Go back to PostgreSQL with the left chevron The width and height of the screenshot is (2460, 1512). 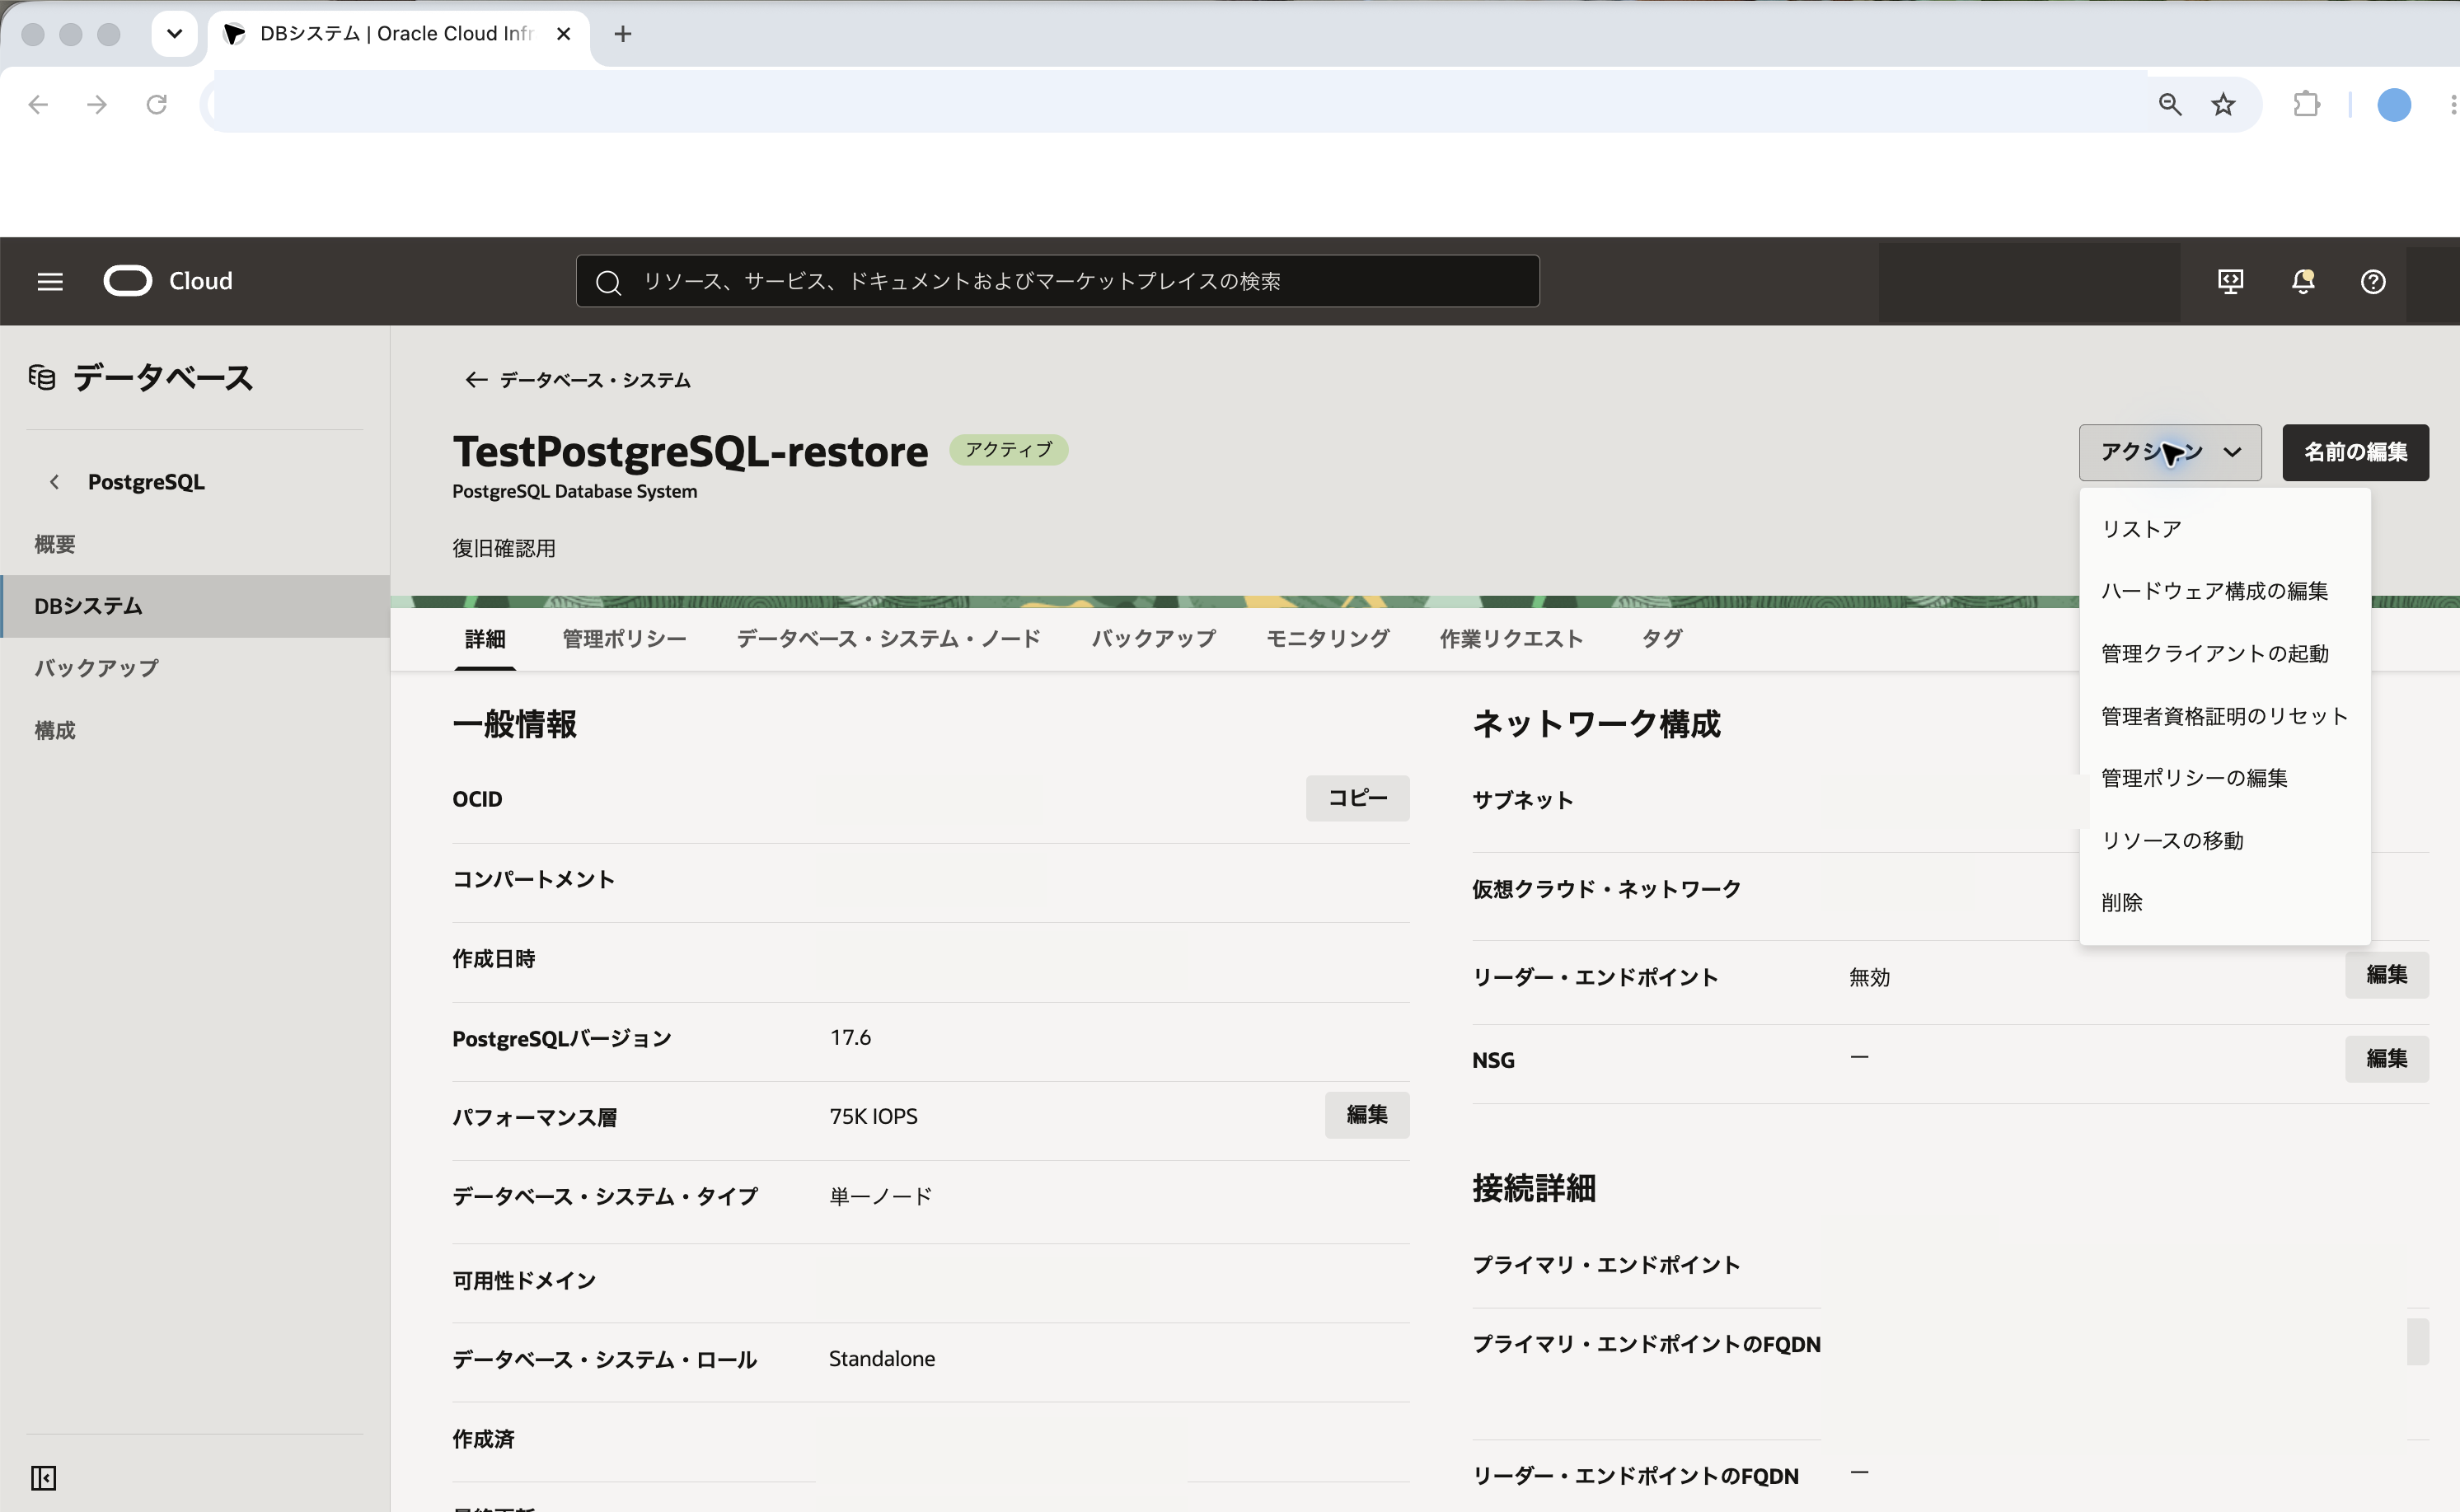tap(55, 482)
